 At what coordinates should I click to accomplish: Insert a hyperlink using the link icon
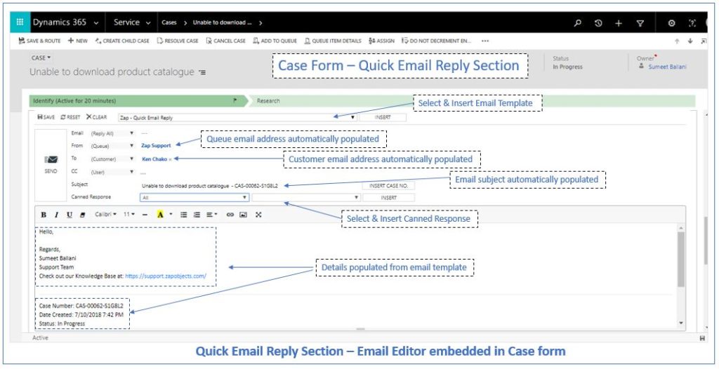tap(230, 215)
